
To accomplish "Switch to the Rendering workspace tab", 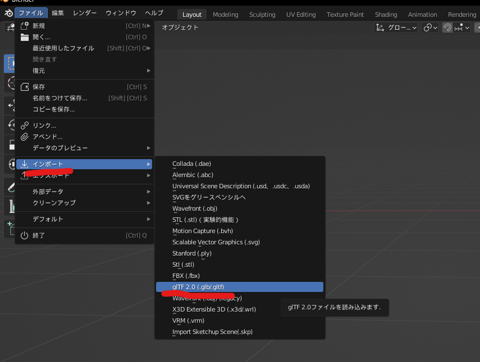I will (462, 15).
